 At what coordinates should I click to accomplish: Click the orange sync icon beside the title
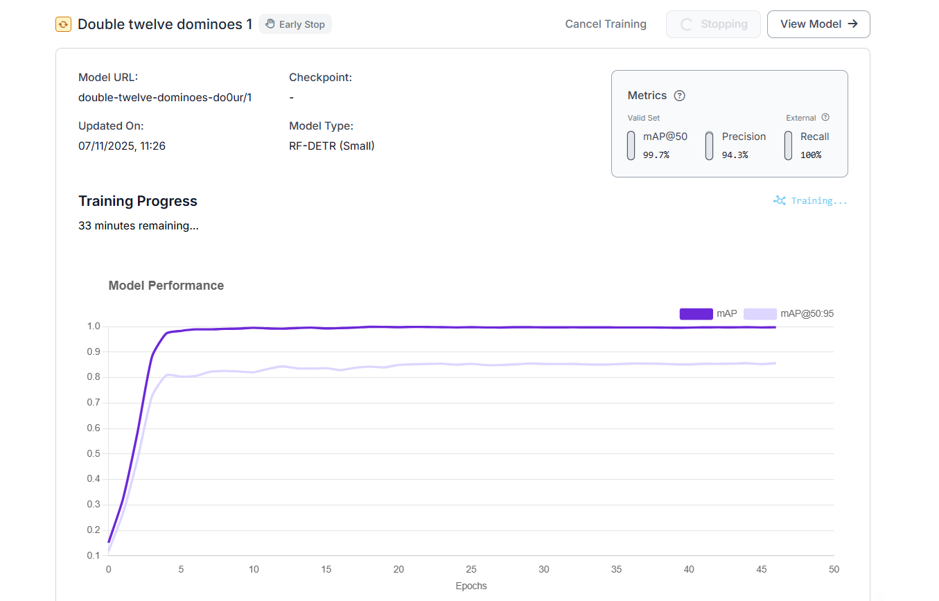point(63,24)
